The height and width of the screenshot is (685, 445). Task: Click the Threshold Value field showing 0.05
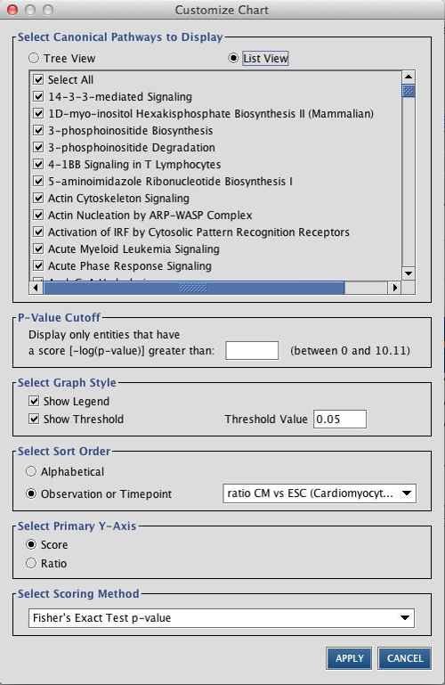coord(340,419)
